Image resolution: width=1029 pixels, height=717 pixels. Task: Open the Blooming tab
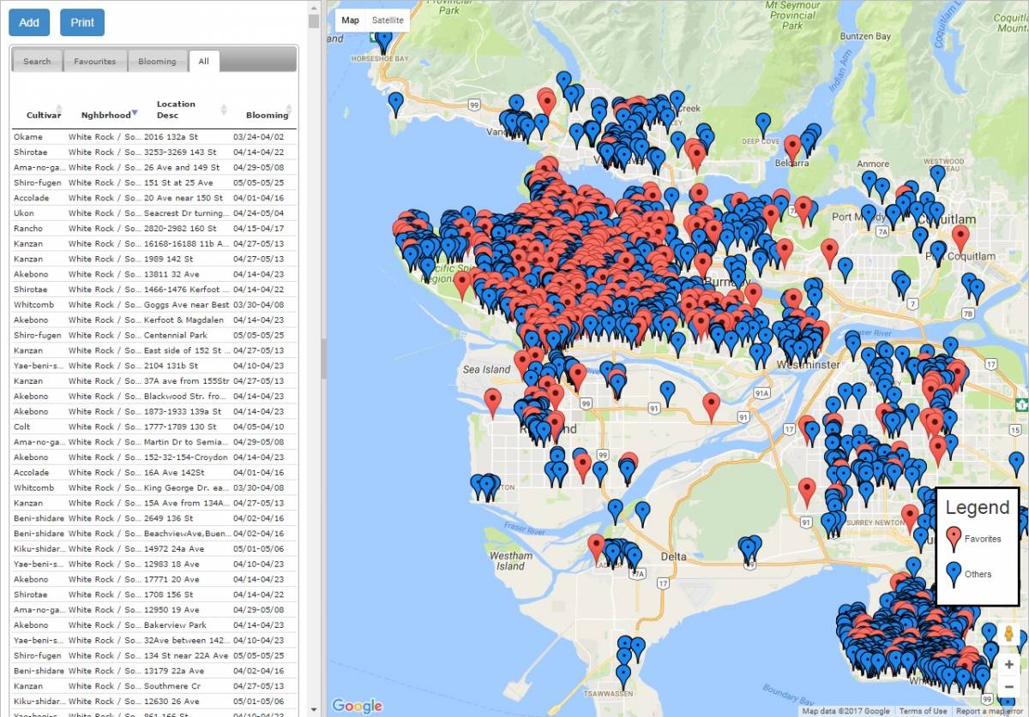pos(157,61)
